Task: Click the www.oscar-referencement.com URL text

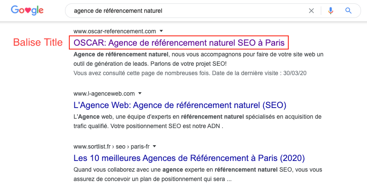Action: 115,31
